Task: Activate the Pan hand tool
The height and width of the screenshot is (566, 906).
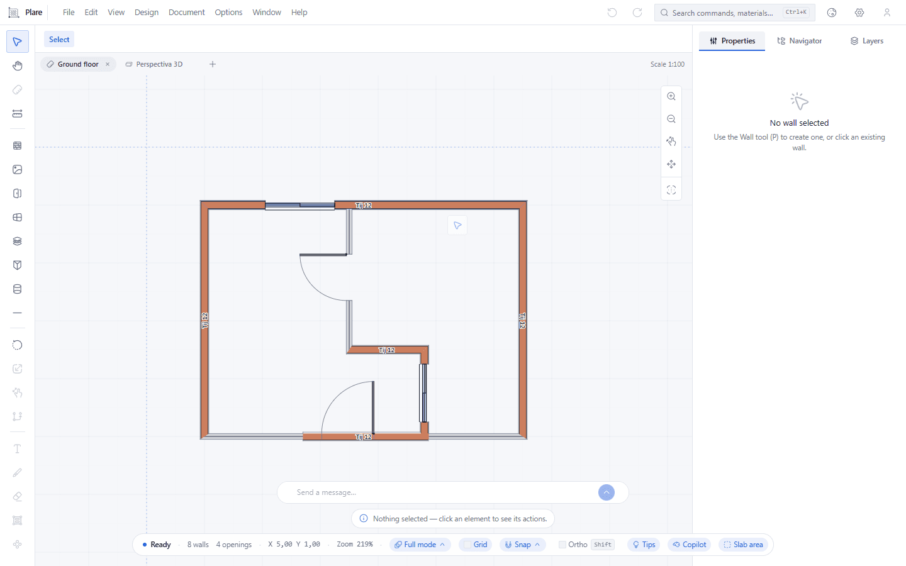Action: (x=18, y=66)
